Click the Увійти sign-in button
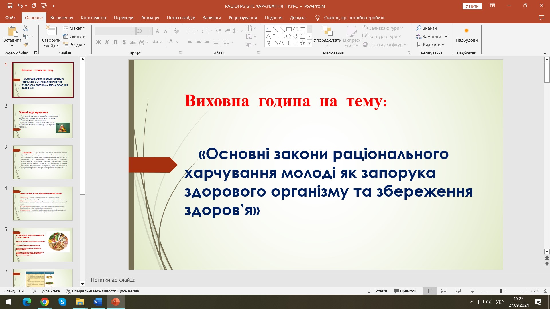Image resolution: width=550 pixels, height=309 pixels. (472, 6)
